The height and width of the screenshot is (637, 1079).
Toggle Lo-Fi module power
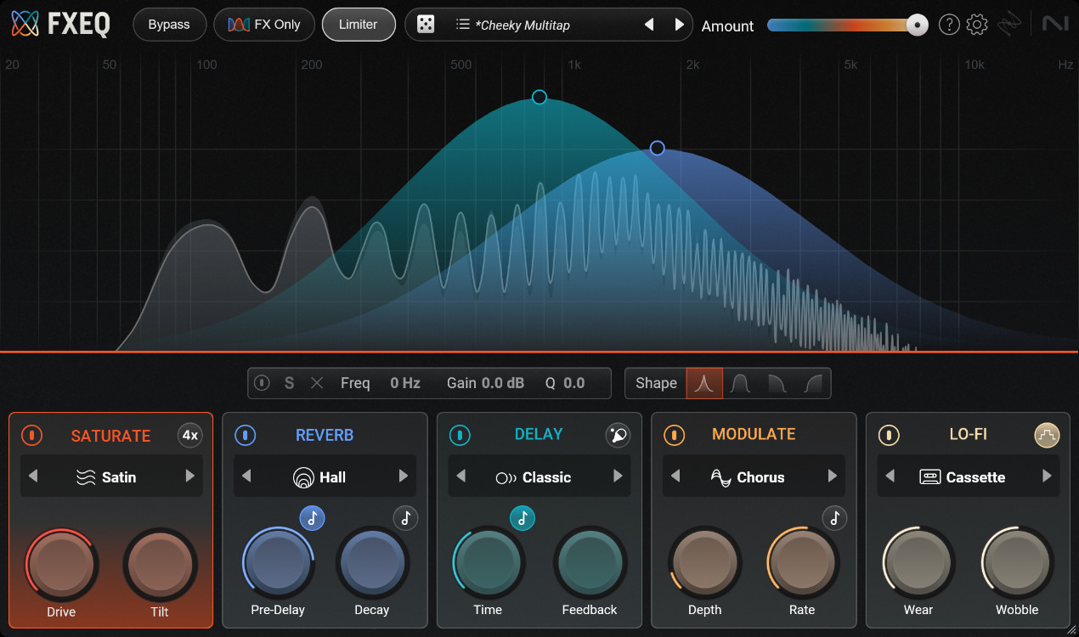click(888, 436)
